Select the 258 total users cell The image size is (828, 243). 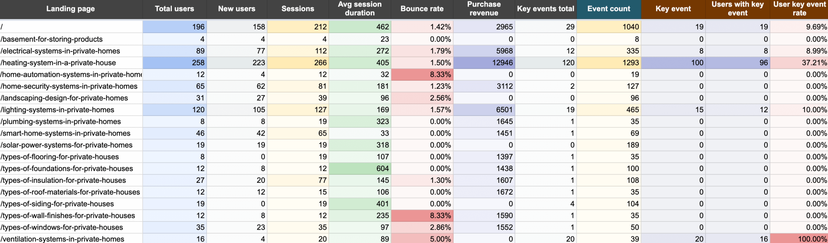[x=174, y=63]
